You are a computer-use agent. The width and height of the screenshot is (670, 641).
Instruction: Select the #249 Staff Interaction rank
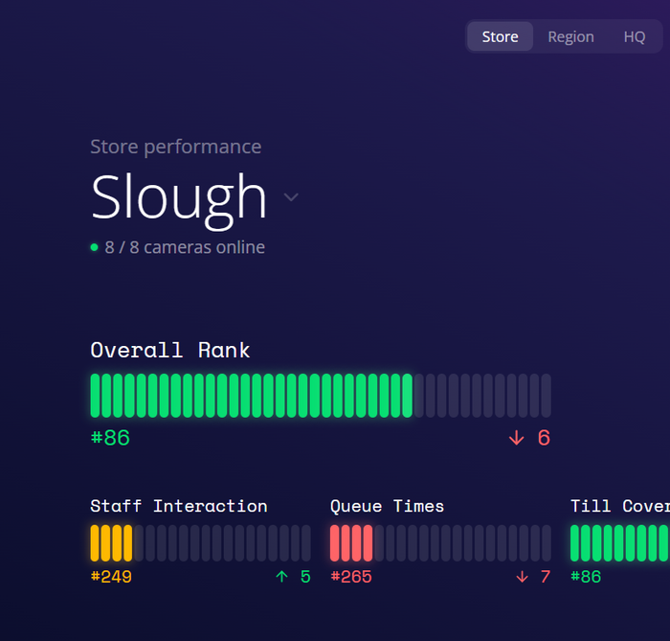coord(111,577)
